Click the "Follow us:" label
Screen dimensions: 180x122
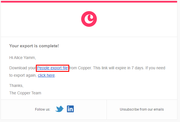point(42,109)
